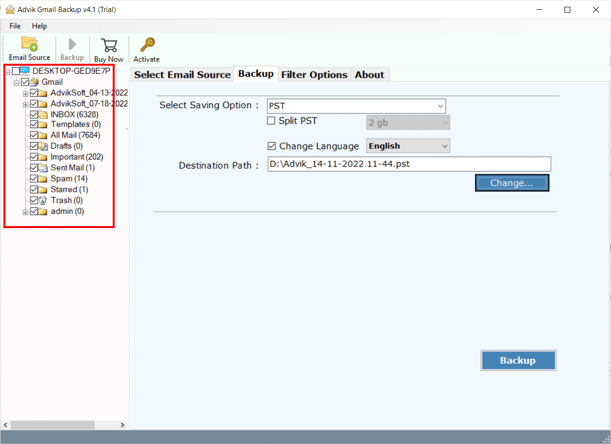
Task: Switch to Select Email Source tab
Action: 182,74
